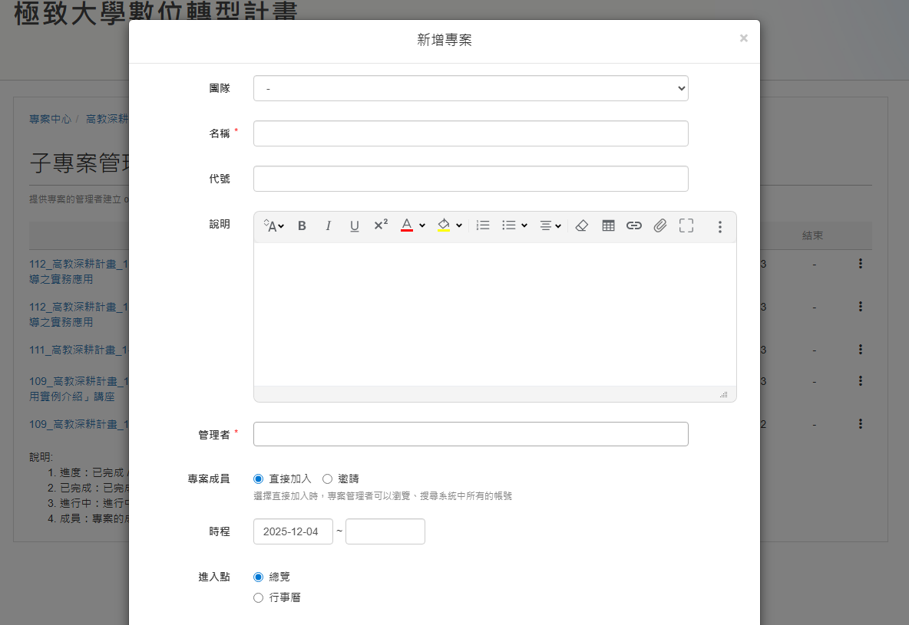Click the start date field 2025-12-04
The height and width of the screenshot is (625, 909).
(293, 531)
